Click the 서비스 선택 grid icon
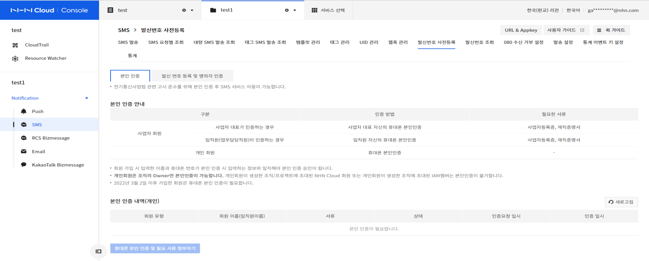The height and width of the screenshot is (261, 649). pyautogui.click(x=314, y=10)
